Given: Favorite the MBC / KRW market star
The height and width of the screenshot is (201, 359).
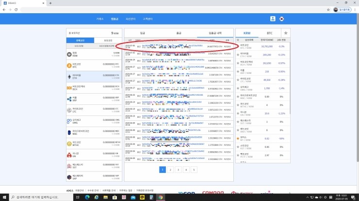Looking at the screenshot, I should [x=238, y=97].
